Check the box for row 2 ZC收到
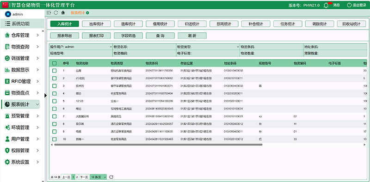Viewport: 370px width, 182px height. tap(55, 78)
